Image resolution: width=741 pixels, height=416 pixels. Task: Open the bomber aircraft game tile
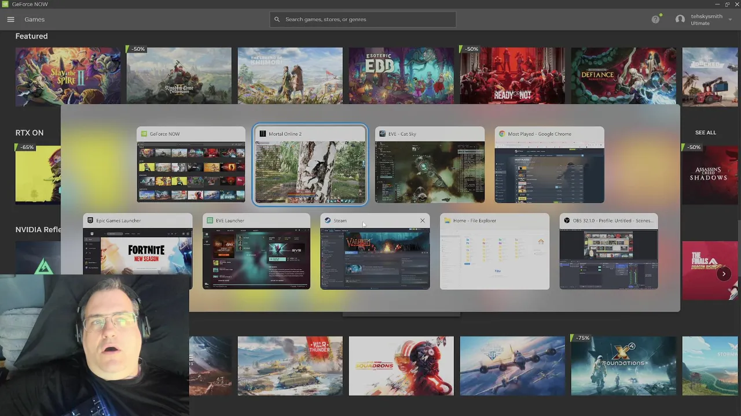click(512, 366)
